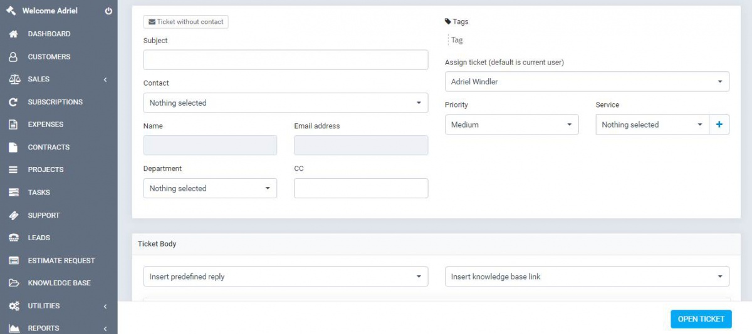Image resolution: width=752 pixels, height=334 pixels.
Task: Click the Sales balance scale icon
Action: click(x=14, y=79)
